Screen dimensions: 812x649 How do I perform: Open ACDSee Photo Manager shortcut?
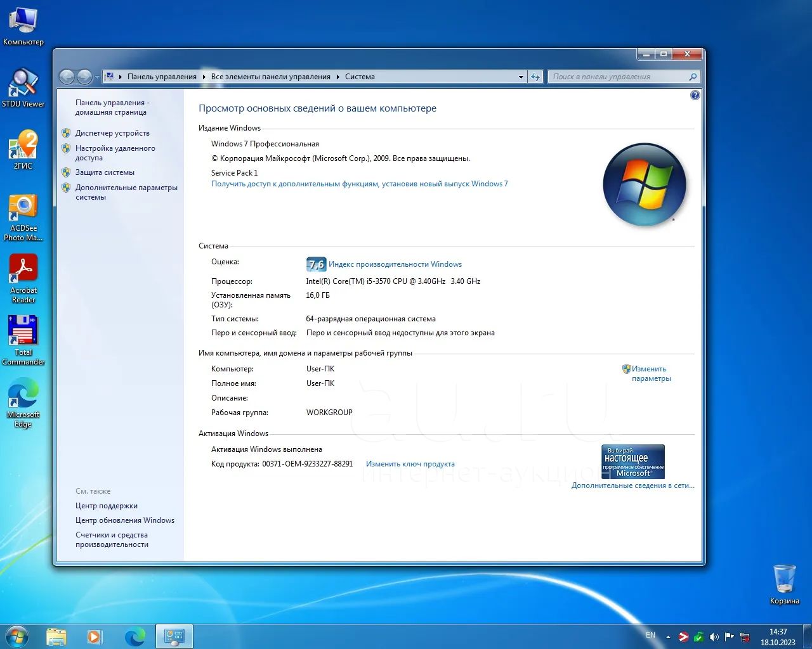click(23, 217)
